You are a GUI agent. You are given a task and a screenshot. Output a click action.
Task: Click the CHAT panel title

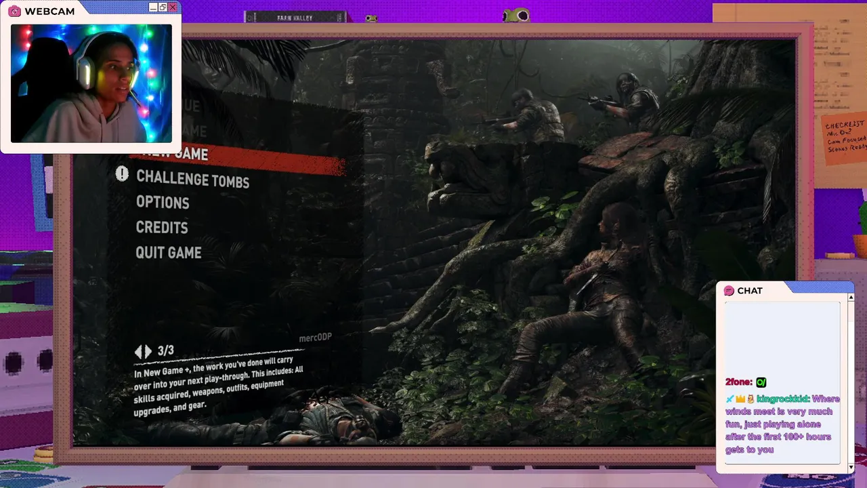pos(750,291)
